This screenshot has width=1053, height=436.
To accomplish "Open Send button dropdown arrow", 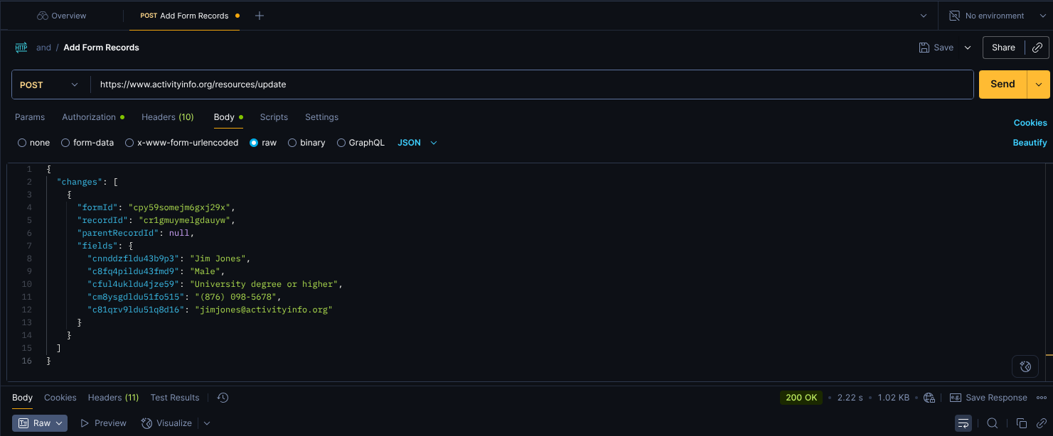I will coord(1038,84).
